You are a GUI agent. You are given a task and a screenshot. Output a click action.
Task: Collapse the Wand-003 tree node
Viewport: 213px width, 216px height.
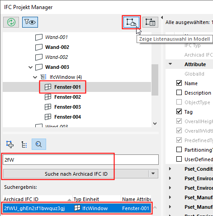pos(31,67)
